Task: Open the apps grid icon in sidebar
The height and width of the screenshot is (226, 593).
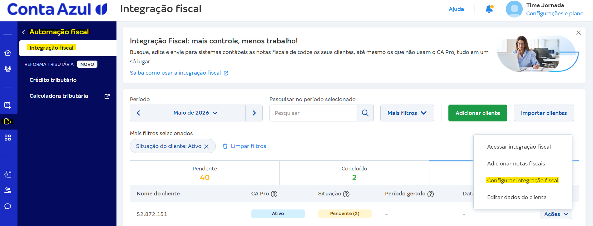Action: click(x=8, y=138)
